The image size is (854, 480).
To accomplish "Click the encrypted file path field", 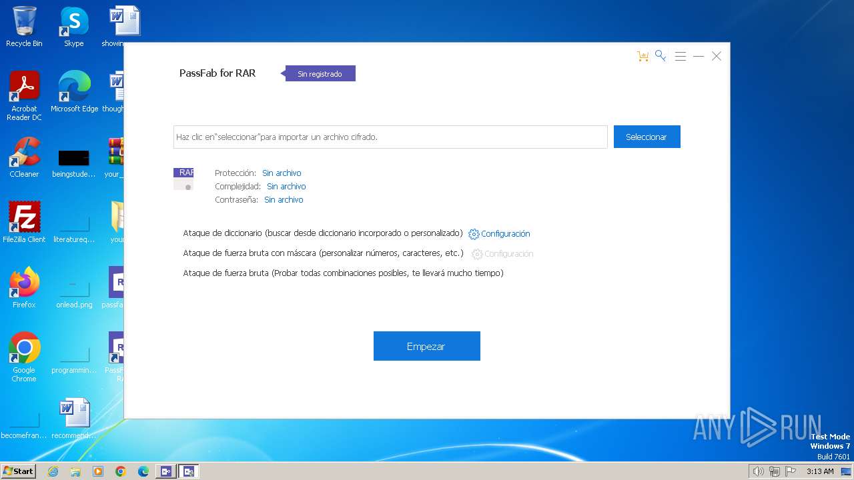I will click(x=390, y=137).
